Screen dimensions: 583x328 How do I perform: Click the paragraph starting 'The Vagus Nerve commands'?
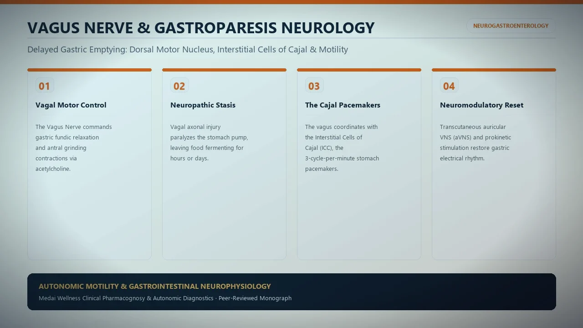(x=74, y=148)
